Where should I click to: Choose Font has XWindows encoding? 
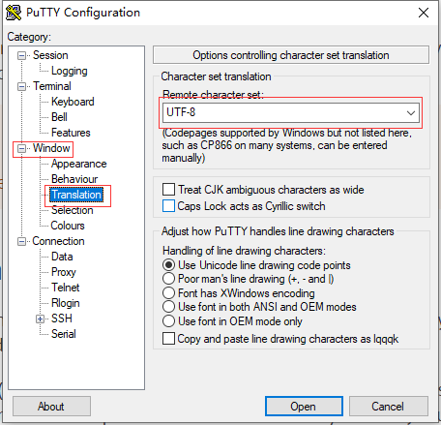[x=168, y=293]
